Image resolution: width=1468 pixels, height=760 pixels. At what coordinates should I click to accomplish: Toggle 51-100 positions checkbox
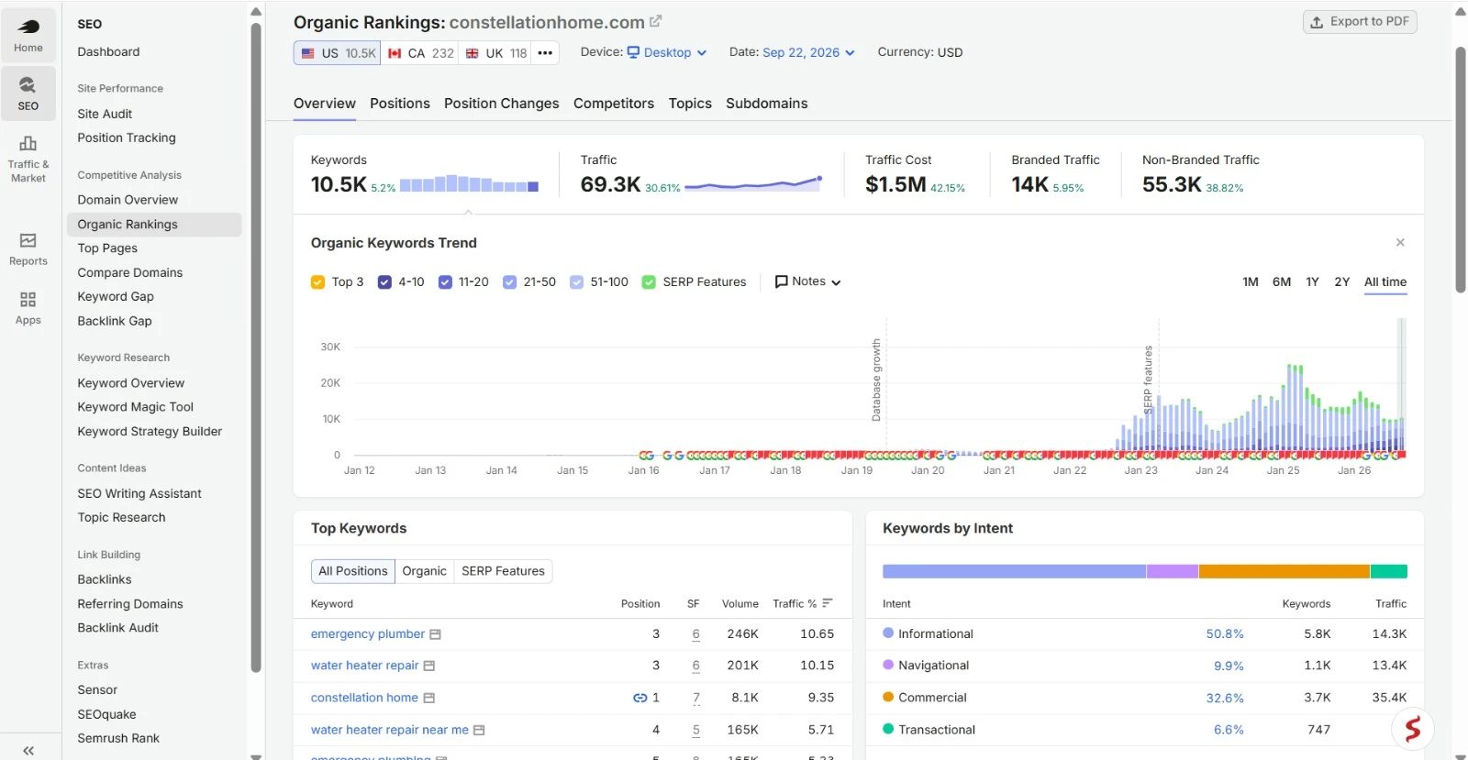(x=576, y=282)
